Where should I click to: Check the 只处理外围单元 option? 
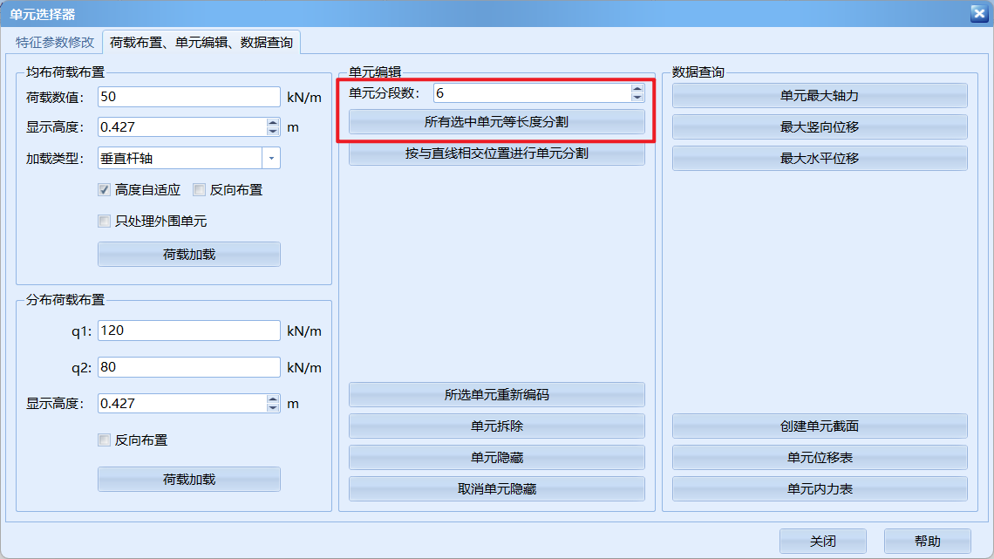[105, 221]
